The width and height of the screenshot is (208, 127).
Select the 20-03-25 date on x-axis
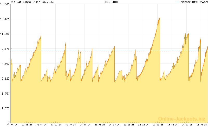point(187,125)
